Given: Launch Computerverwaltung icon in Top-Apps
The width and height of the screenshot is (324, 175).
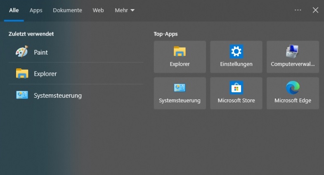Looking at the screenshot, I should tap(292, 51).
